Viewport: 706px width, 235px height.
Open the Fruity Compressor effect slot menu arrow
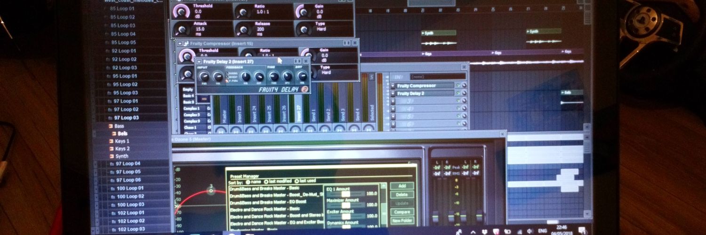coord(393,86)
